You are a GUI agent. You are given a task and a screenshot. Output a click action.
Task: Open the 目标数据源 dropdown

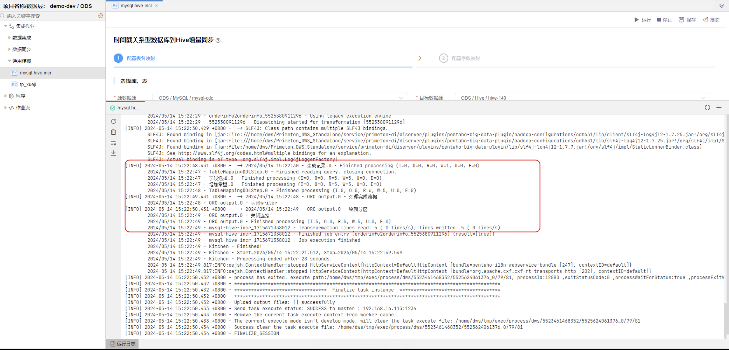pos(582,98)
